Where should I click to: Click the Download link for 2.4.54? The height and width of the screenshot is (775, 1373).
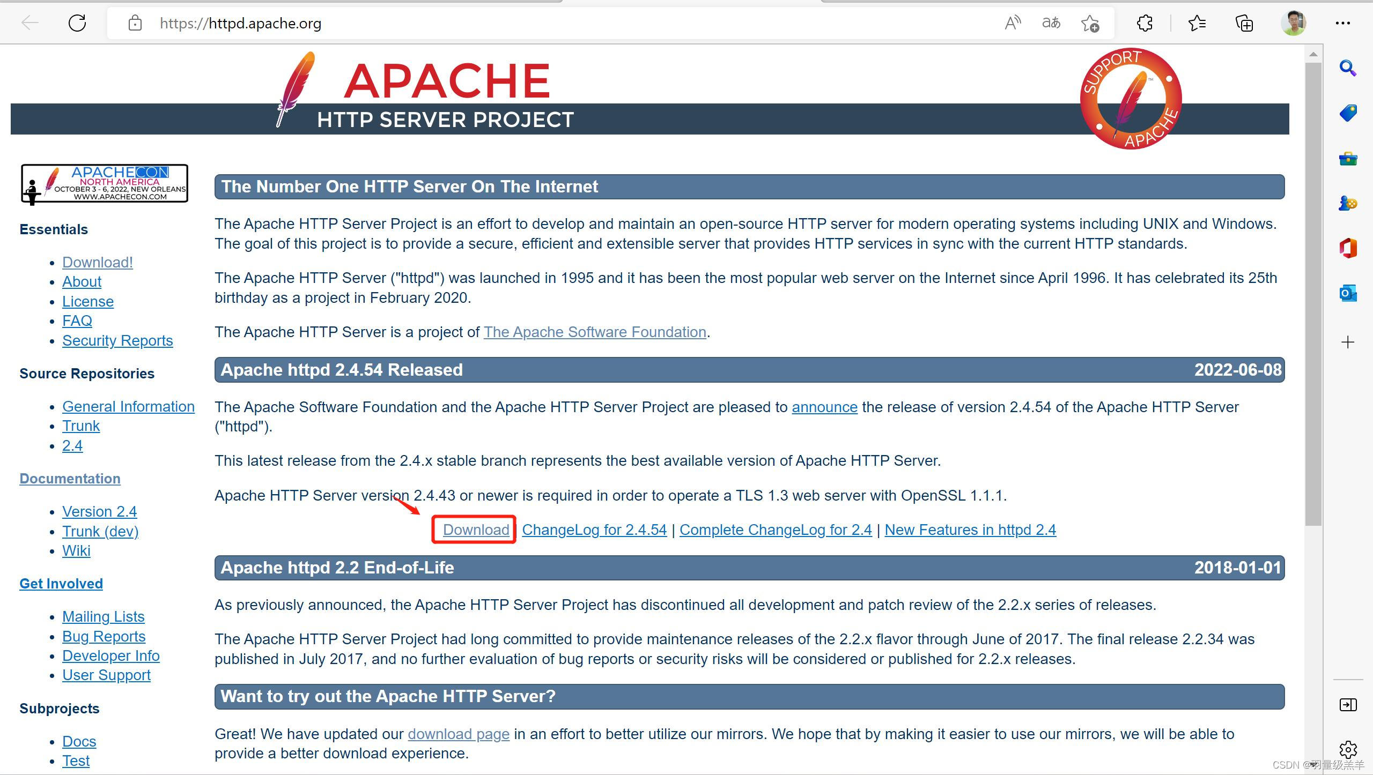(x=476, y=530)
